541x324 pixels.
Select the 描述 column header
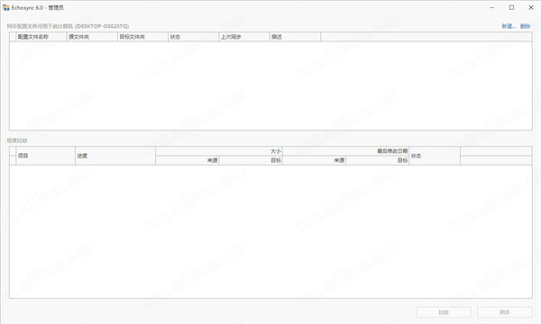tap(295, 37)
